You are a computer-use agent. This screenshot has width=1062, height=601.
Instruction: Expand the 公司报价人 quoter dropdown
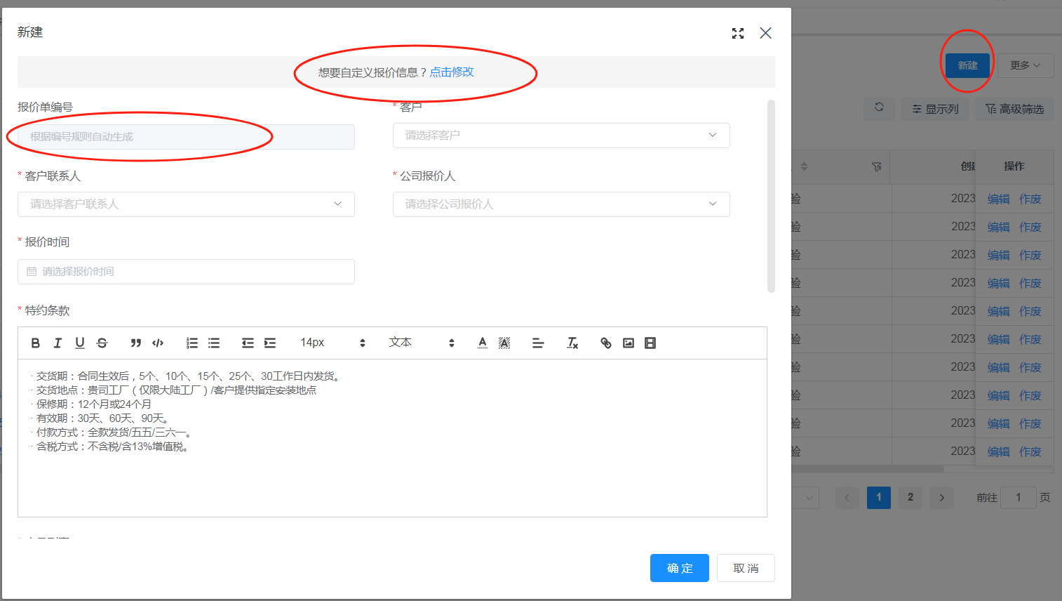point(560,204)
